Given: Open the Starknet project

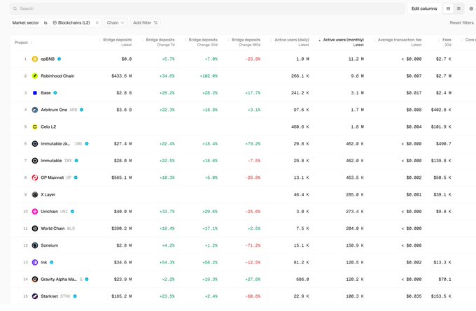Looking at the screenshot, I should pos(49,296).
